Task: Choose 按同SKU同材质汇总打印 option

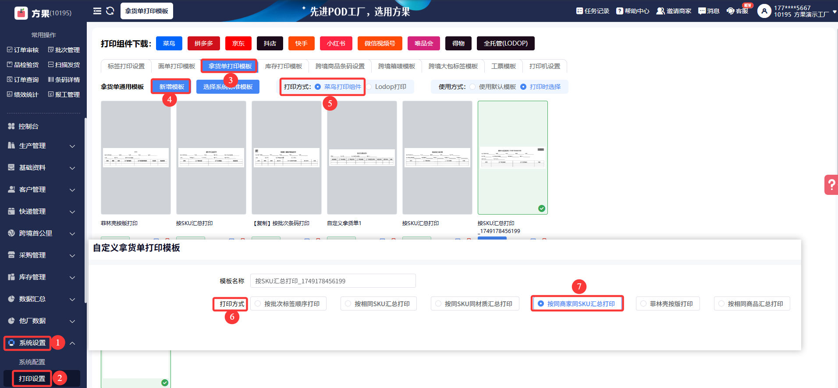Action: point(475,303)
